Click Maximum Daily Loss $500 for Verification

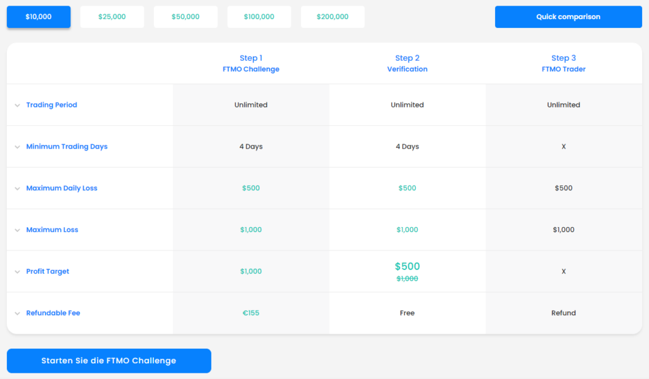408,188
